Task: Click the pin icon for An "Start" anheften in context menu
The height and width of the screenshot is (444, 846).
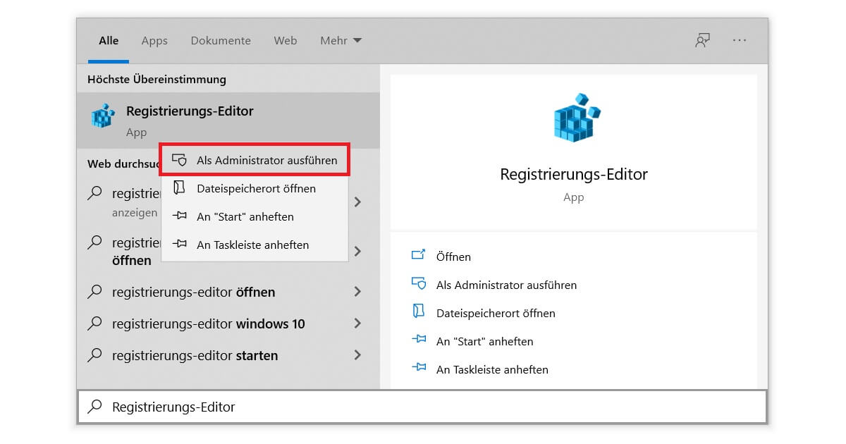Action: [x=179, y=216]
